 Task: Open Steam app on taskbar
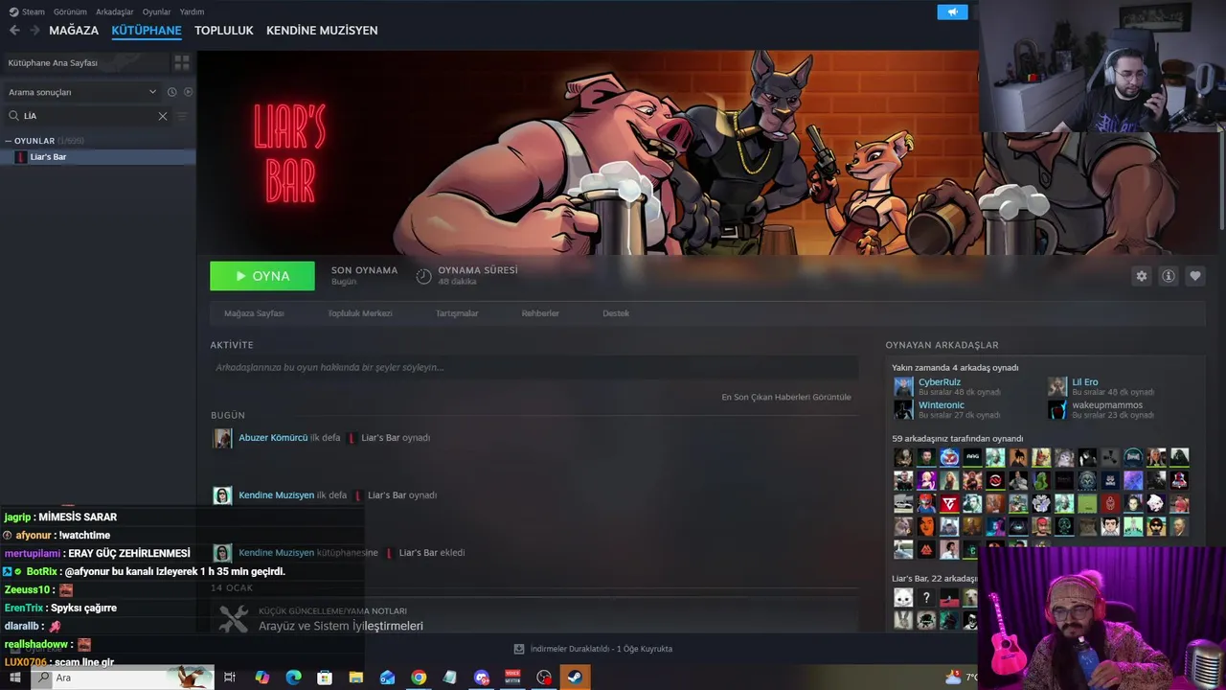[x=575, y=678]
